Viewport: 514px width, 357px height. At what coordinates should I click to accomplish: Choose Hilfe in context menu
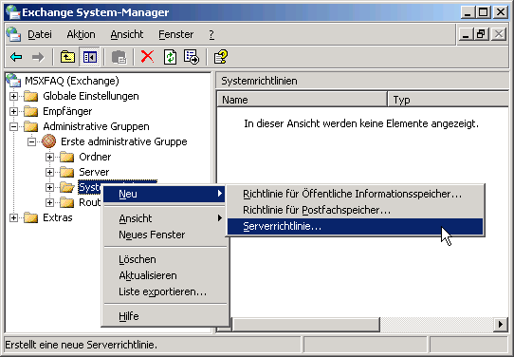165,316
